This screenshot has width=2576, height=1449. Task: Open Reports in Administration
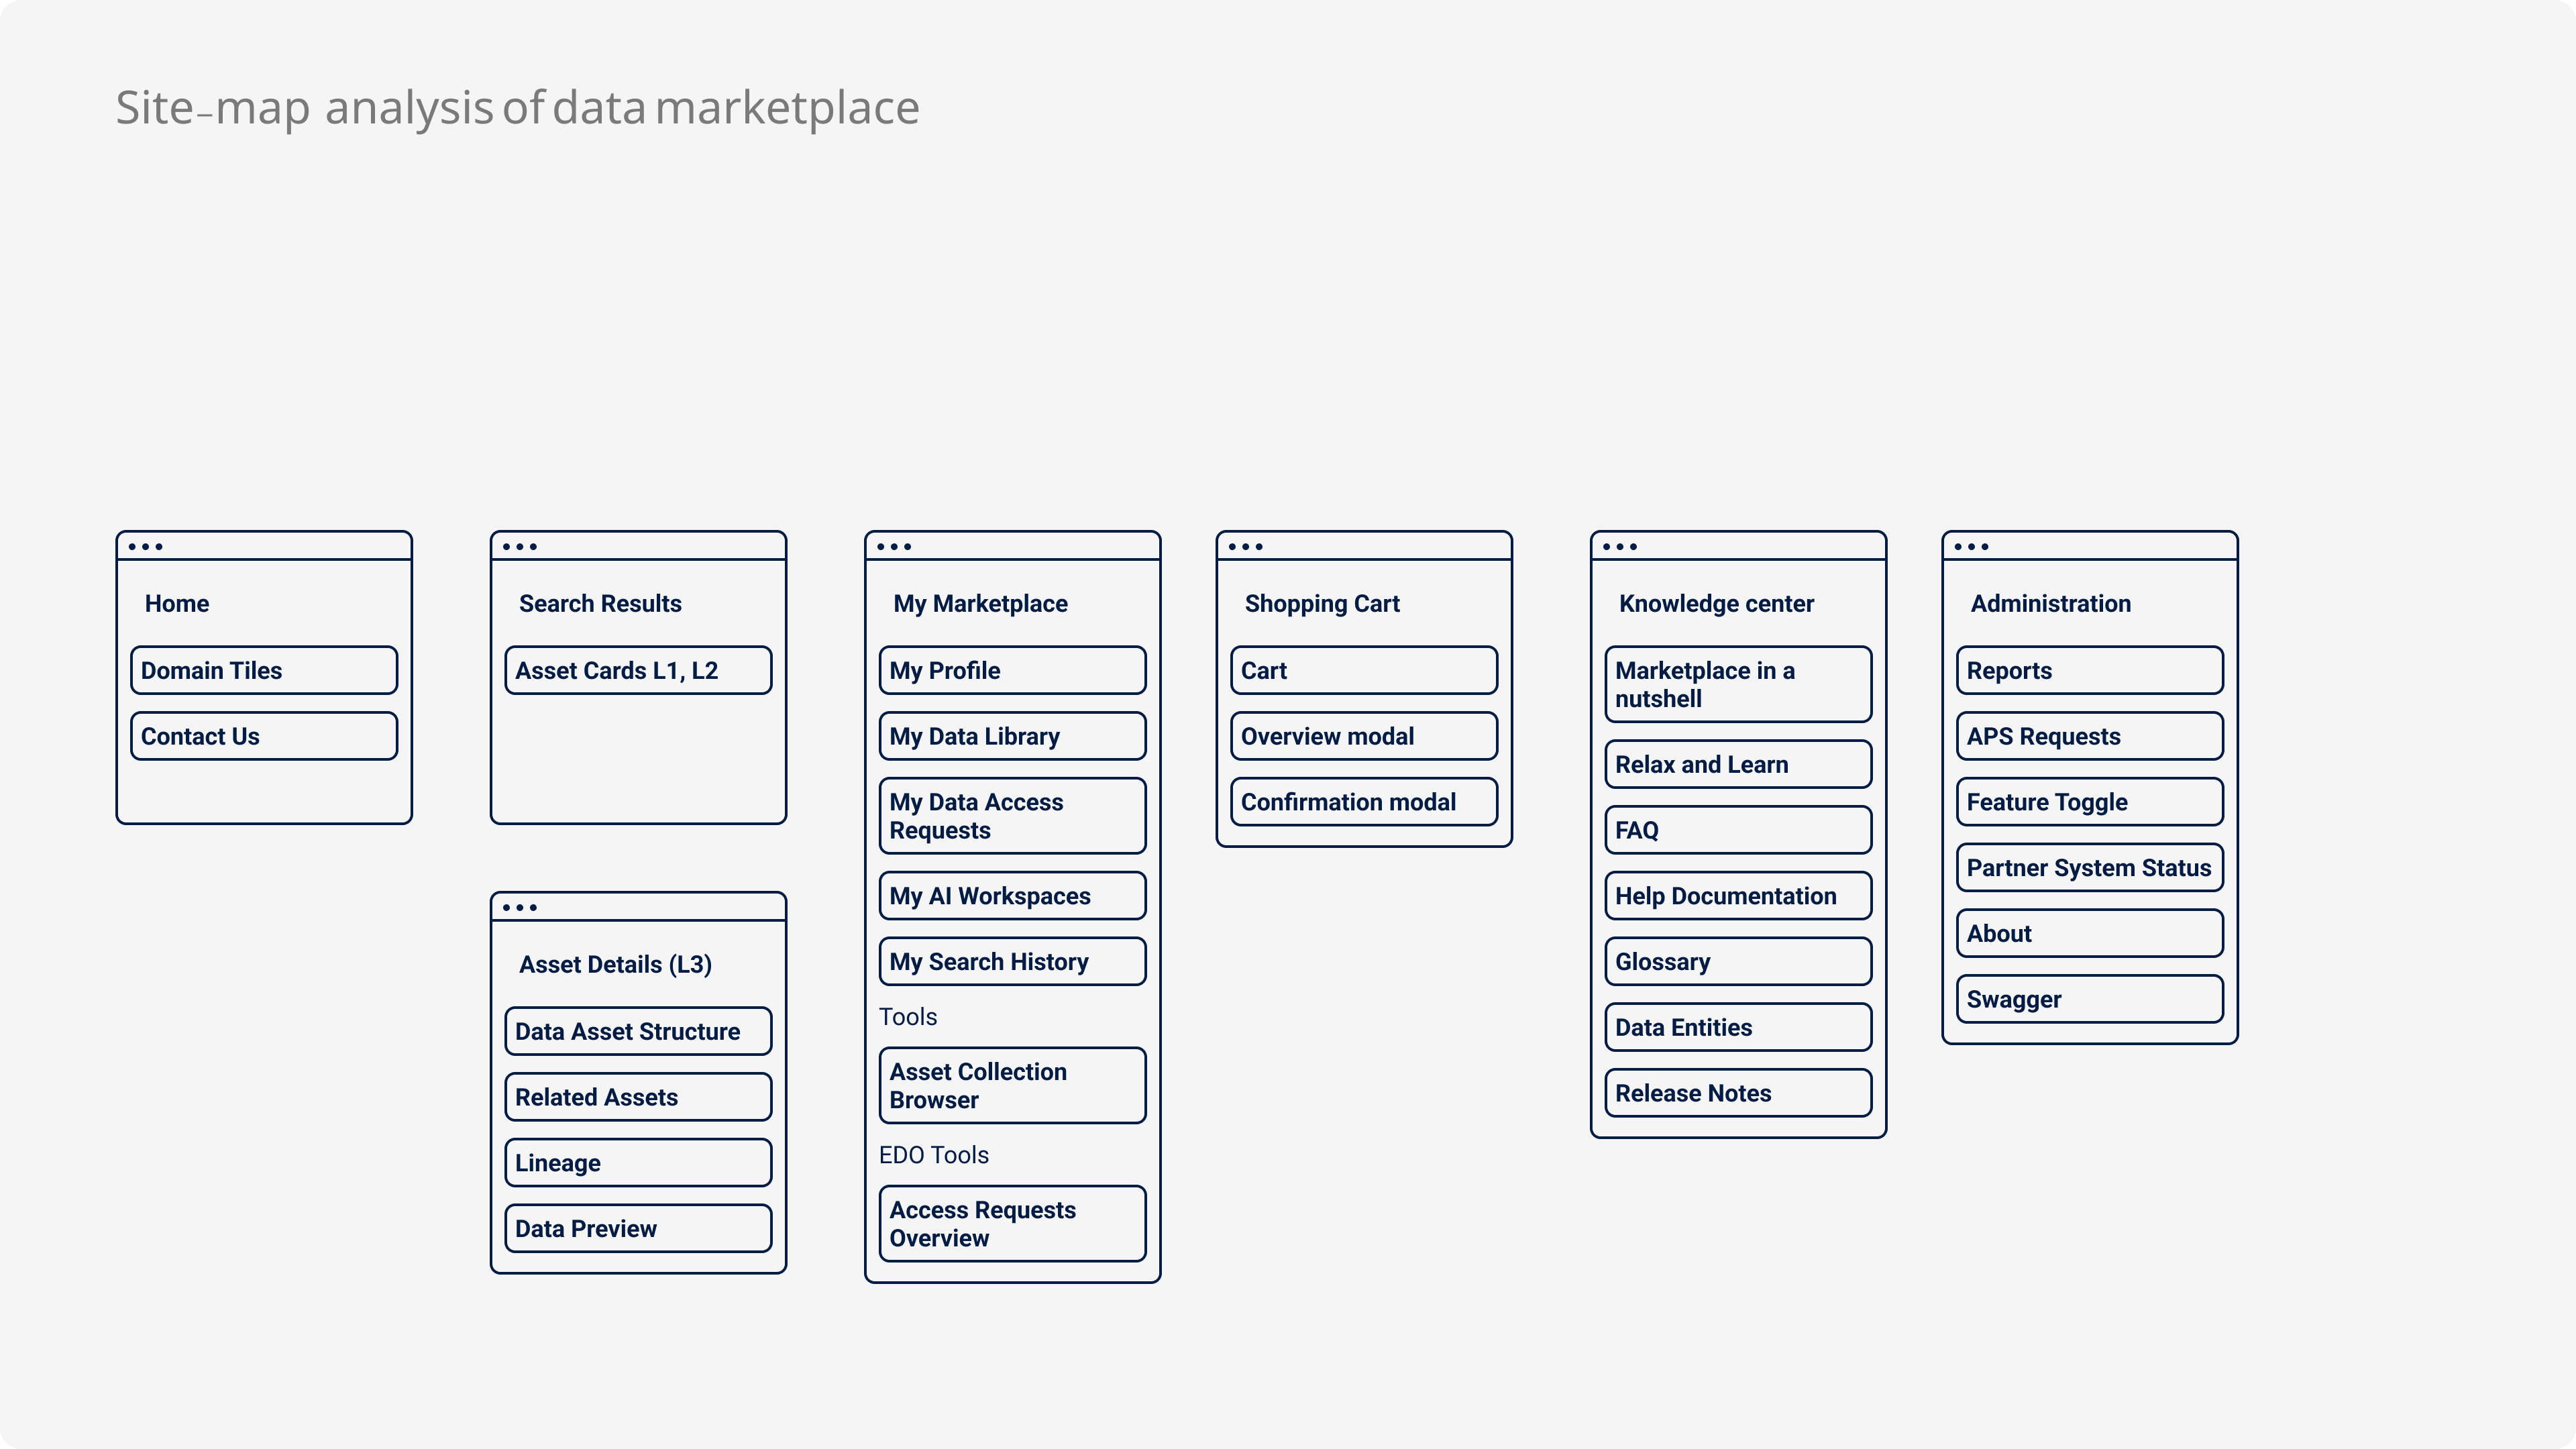2090,670
